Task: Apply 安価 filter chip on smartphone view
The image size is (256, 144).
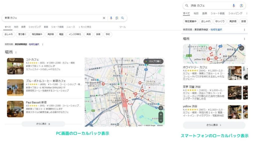Action: [243, 21]
